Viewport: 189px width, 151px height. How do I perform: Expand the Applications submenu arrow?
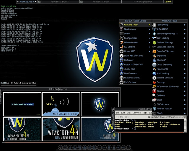pyautogui.click(x=149, y=29)
